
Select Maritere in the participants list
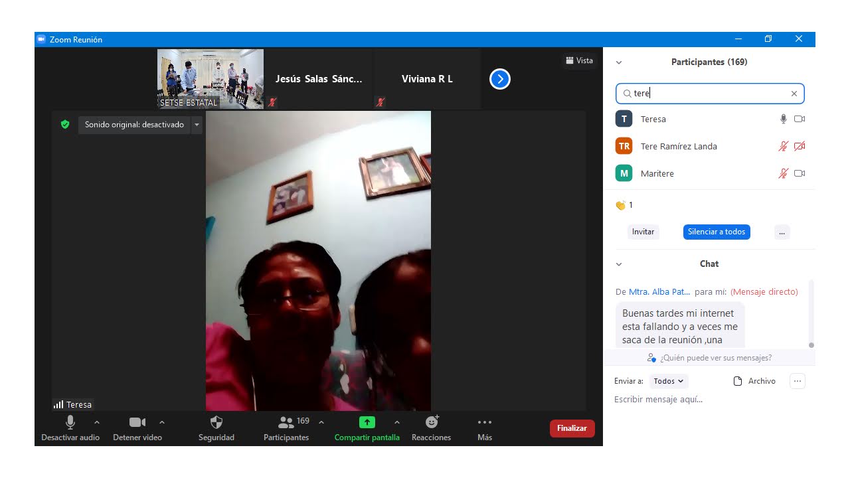click(x=709, y=173)
